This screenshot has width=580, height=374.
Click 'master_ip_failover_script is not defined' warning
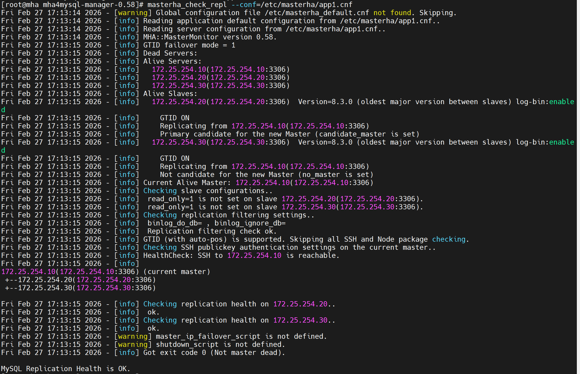[241, 336]
